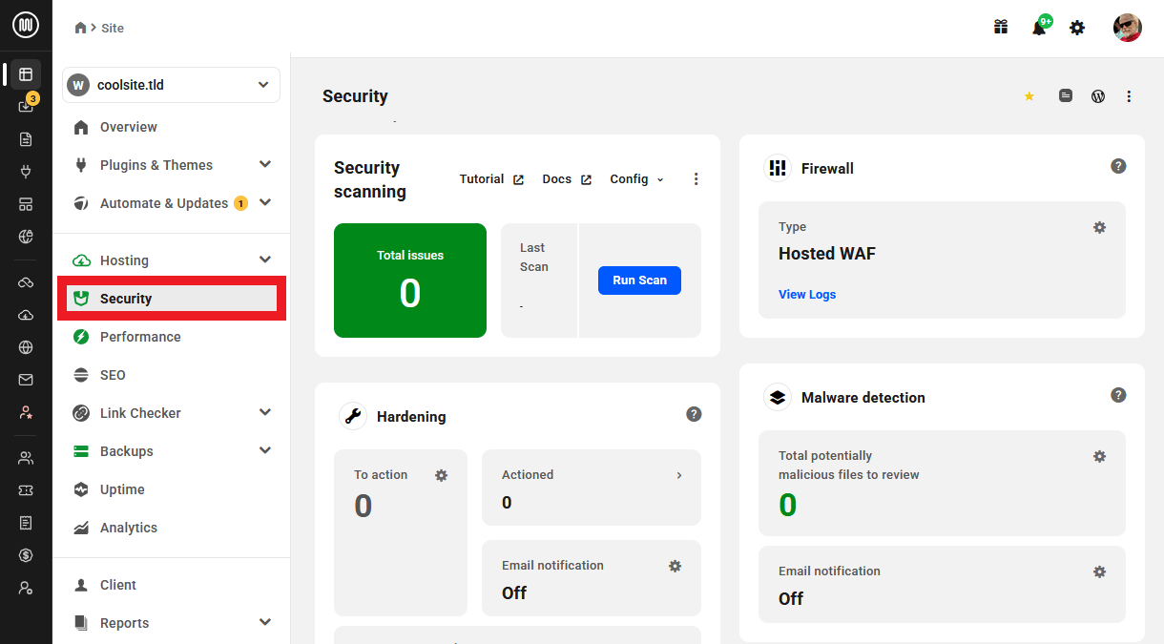The height and width of the screenshot is (644, 1164).
Task: Click the yellow favorite star beside Security
Action: tap(1029, 96)
